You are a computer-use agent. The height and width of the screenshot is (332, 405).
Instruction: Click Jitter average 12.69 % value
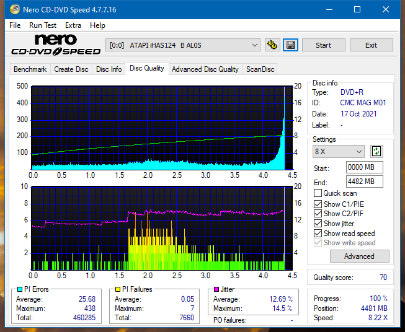click(281, 299)
